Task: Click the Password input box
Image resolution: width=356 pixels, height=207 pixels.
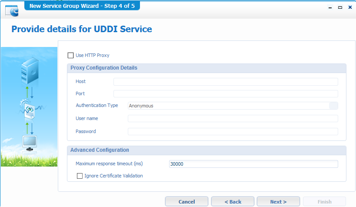Action: [233, 131]
